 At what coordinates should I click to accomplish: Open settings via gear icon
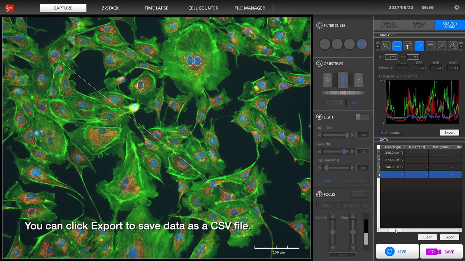point(457,7)
